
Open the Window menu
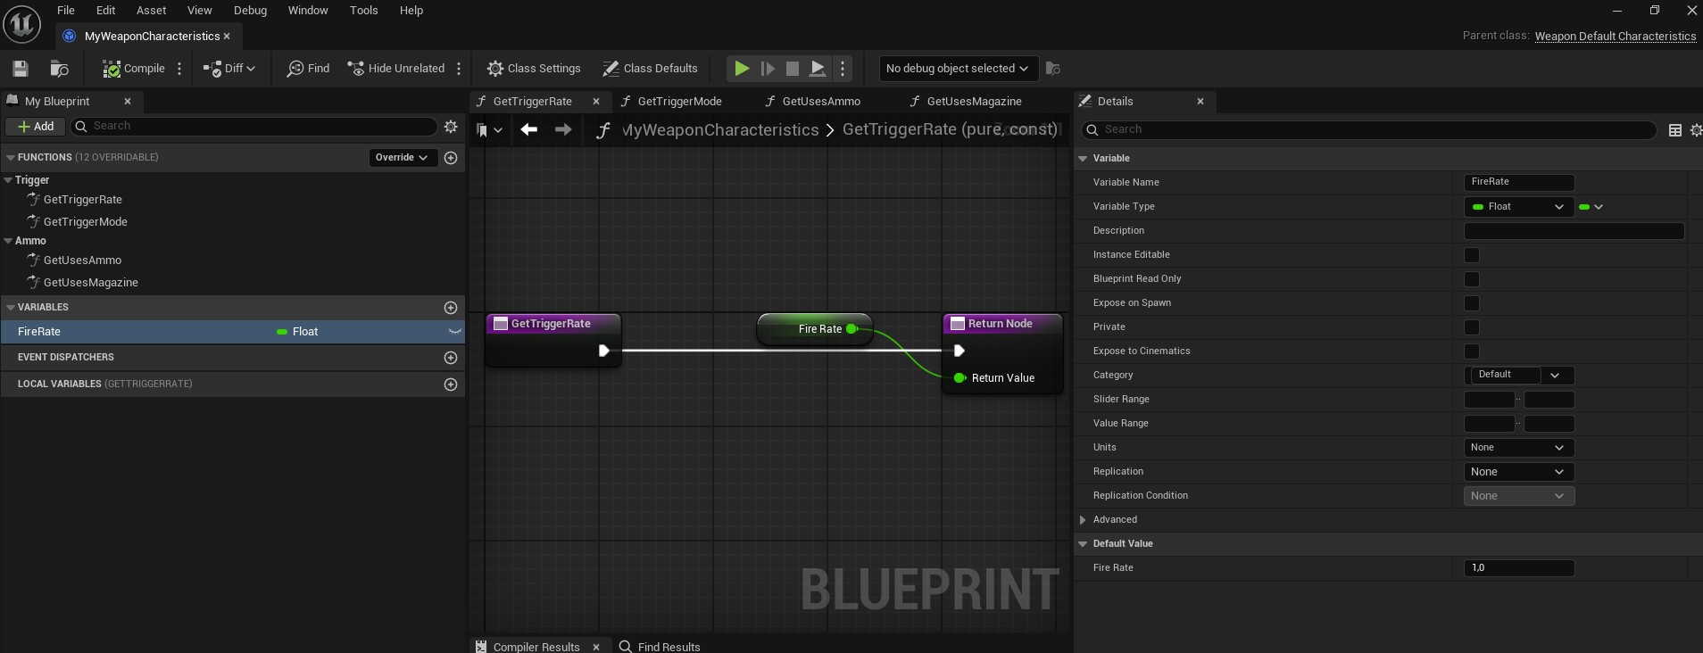coord(308,11)
